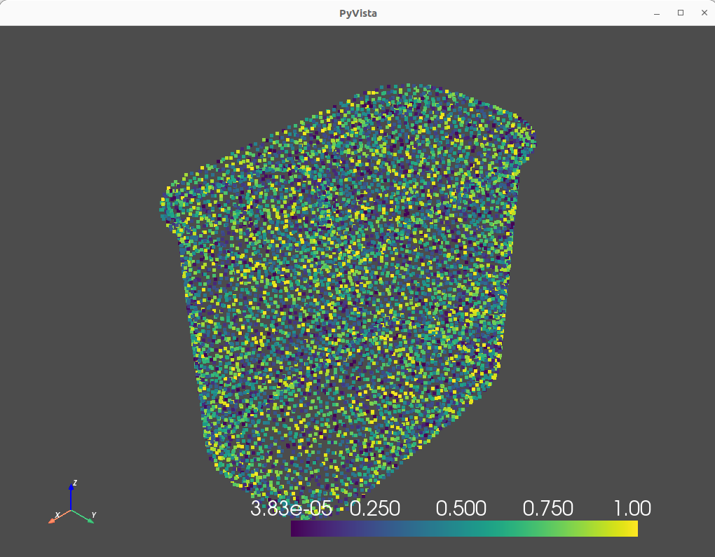Click the X axis arrow on orientation widget
Viewport: 715px width, 557px height.
coord(52,521)
